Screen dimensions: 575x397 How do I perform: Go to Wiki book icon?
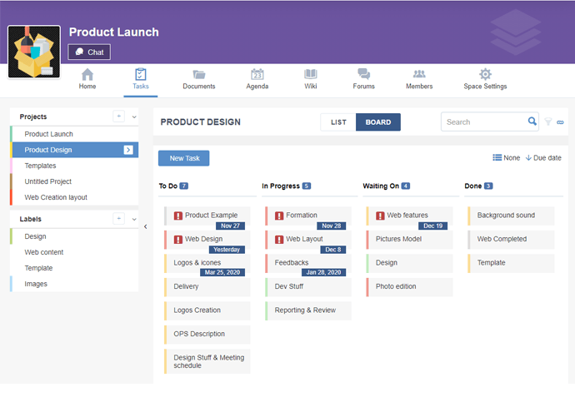point(311,75)
